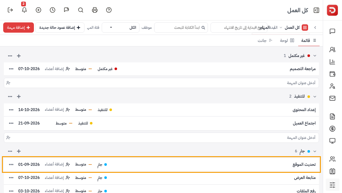Click the circled plus quick-add icon
Screen dimensions: 342x193
point(38,10)
